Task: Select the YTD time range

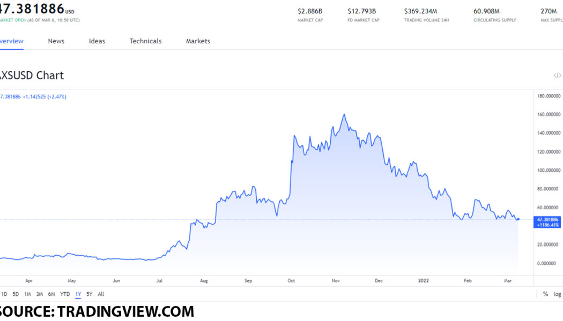Action: point(65,294)
